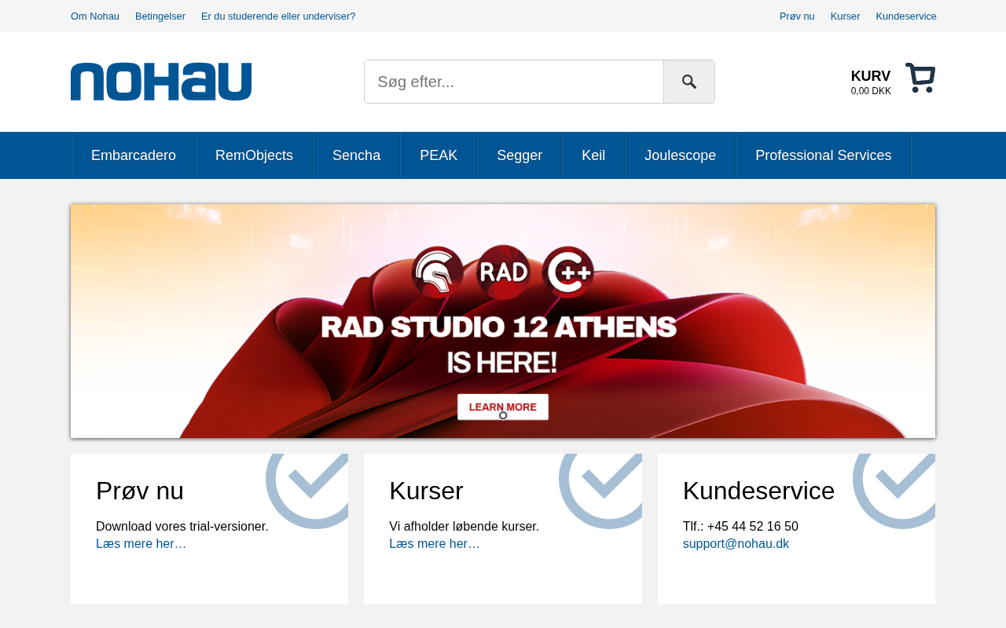
Task: Open 'Er du studerende eller underviser?' link
Action: coord(278,16)
